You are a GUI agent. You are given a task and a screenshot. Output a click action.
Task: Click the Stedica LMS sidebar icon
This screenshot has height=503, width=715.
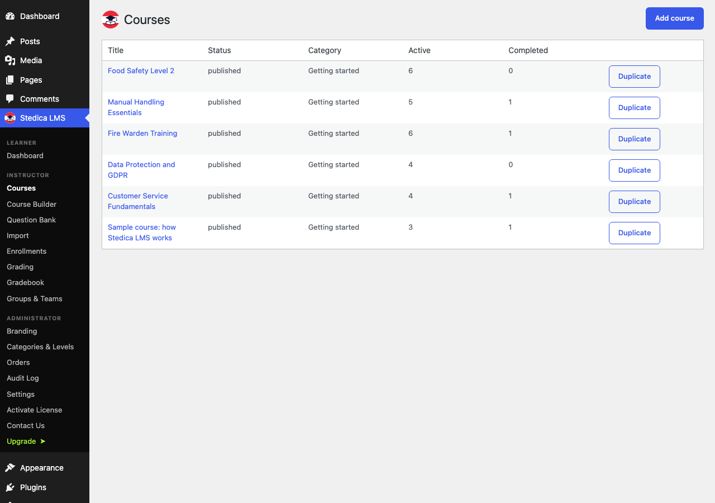pyautogui.click(x=10, y=118)
